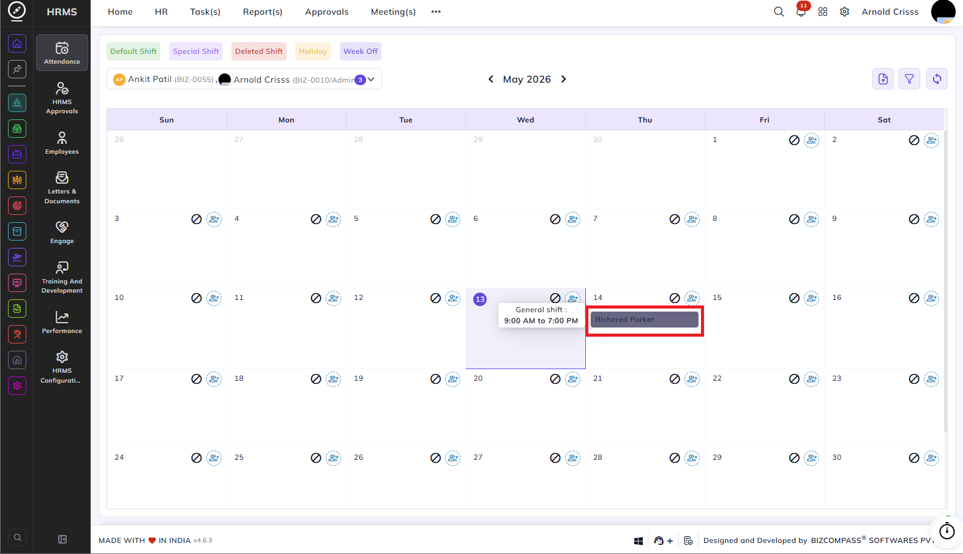Click remove shift icon on May 7

(675, 219)
